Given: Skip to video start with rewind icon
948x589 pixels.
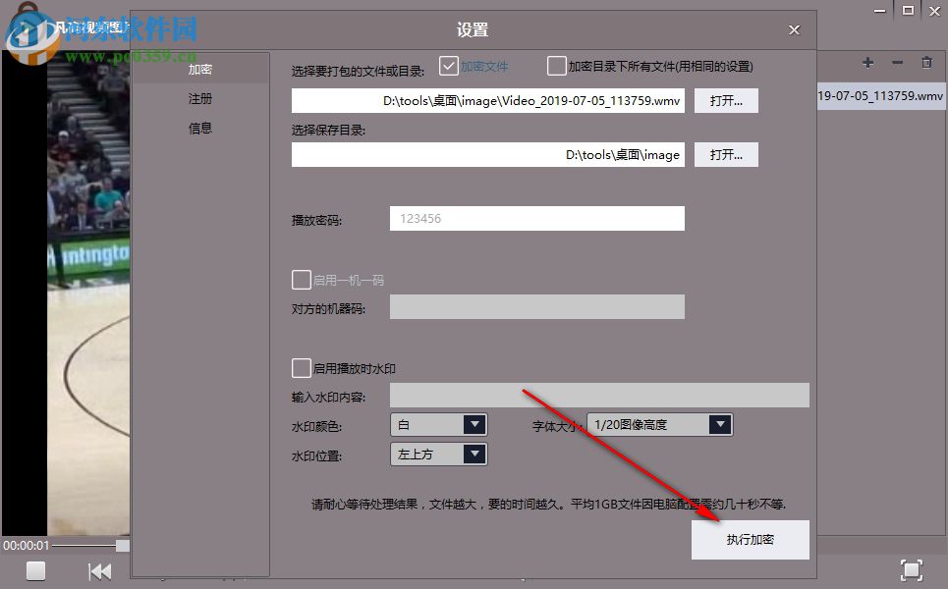Looking at the screenshot, I should tap(99, 570).
